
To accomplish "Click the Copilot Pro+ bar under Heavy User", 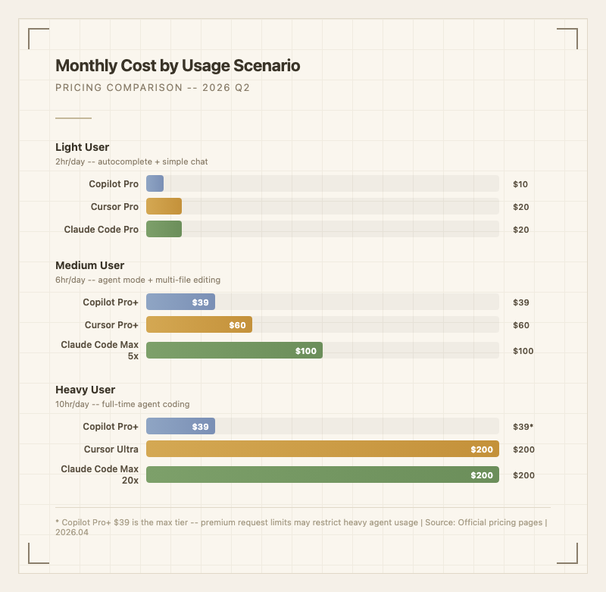I will click(180, 426).
